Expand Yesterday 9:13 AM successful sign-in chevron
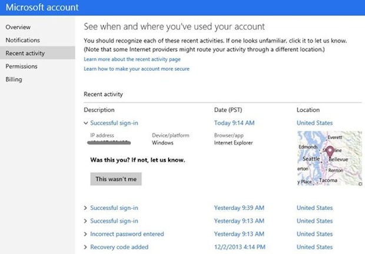The height and width of the screenshot is (254, 365). [87, 221]
